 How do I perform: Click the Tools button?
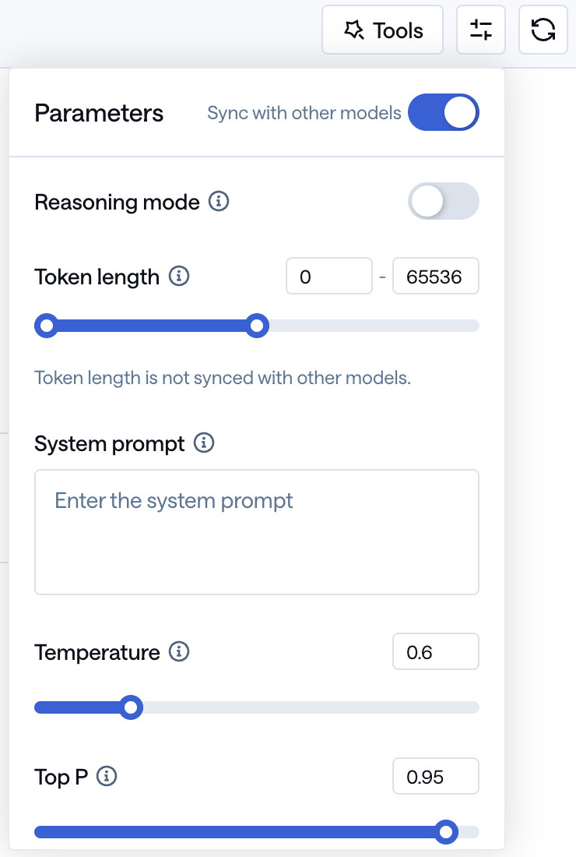(382, 30)
